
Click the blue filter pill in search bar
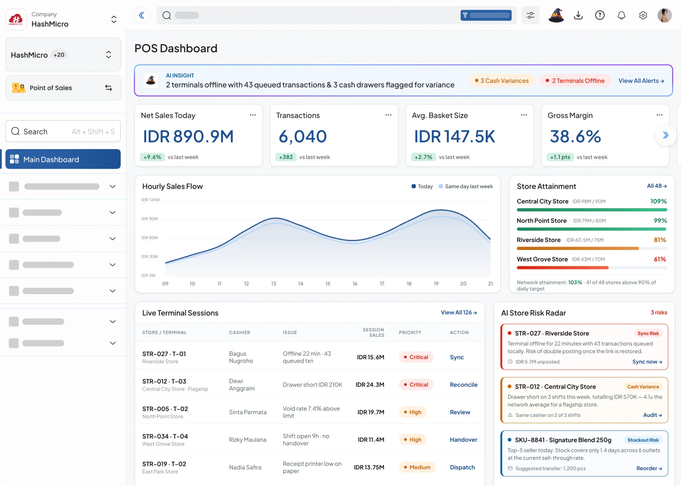click(x=486, y=16)
